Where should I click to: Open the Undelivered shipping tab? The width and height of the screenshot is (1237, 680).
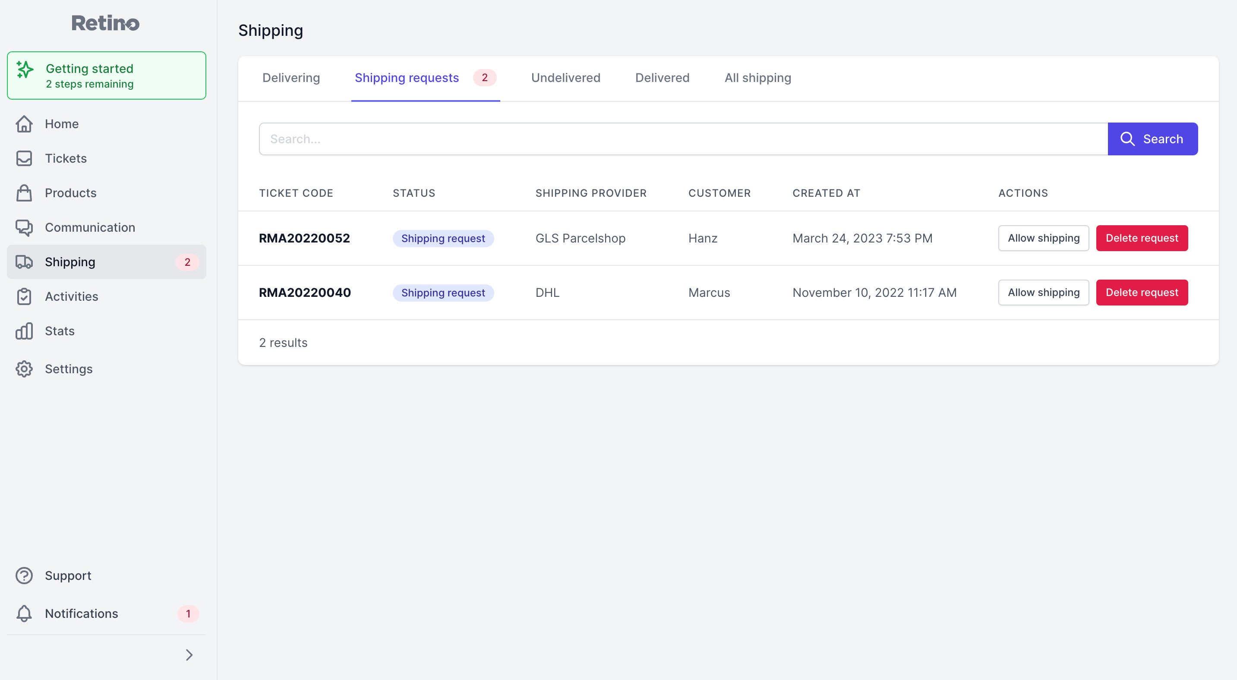565,77
